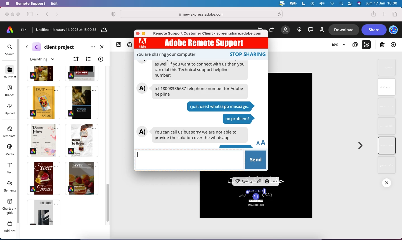Click link icon in floating text toolbar
Image resolution: width=402 pixels, height=240 pixels.
coord(259,181)
